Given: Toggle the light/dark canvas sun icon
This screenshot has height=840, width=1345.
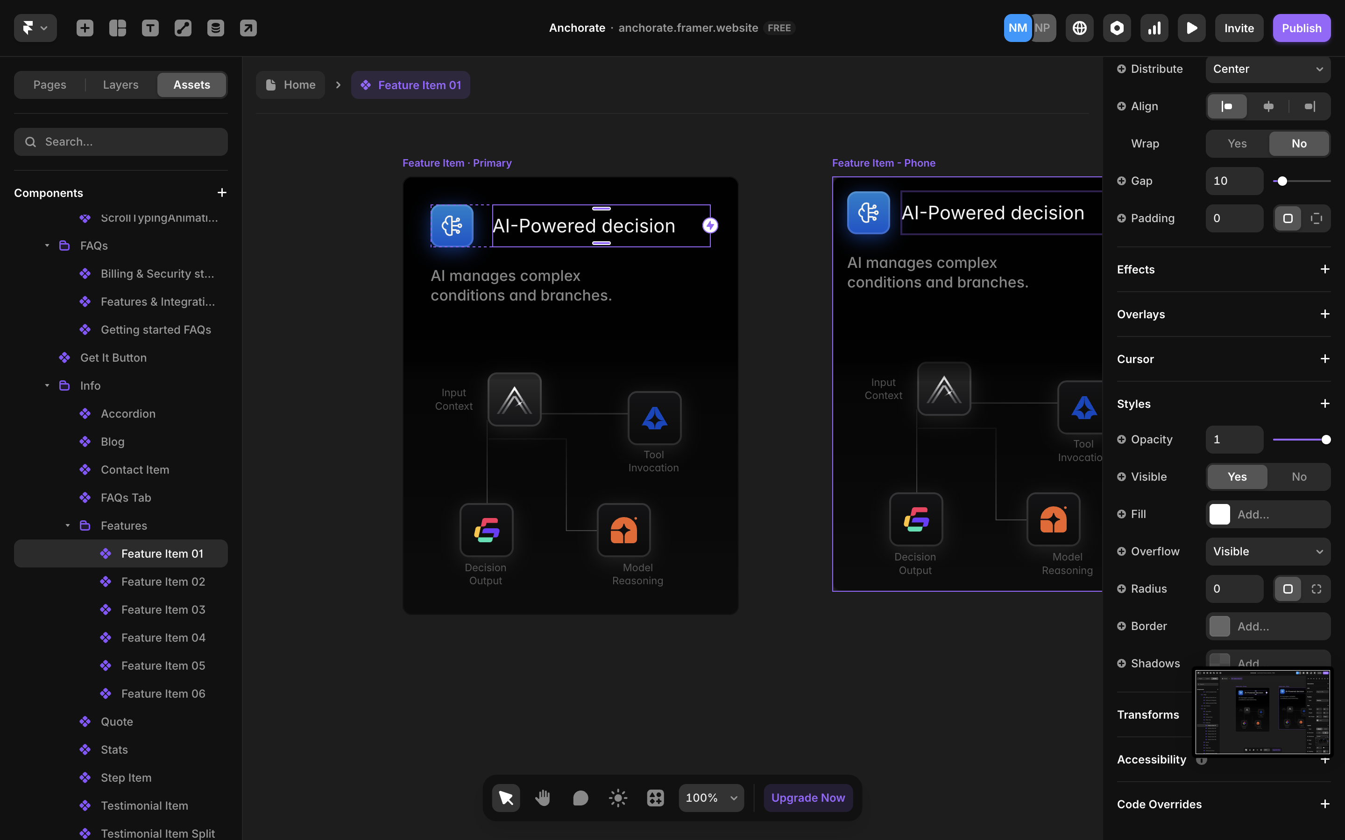Looking at the screenshot, I should click(618, 798).
